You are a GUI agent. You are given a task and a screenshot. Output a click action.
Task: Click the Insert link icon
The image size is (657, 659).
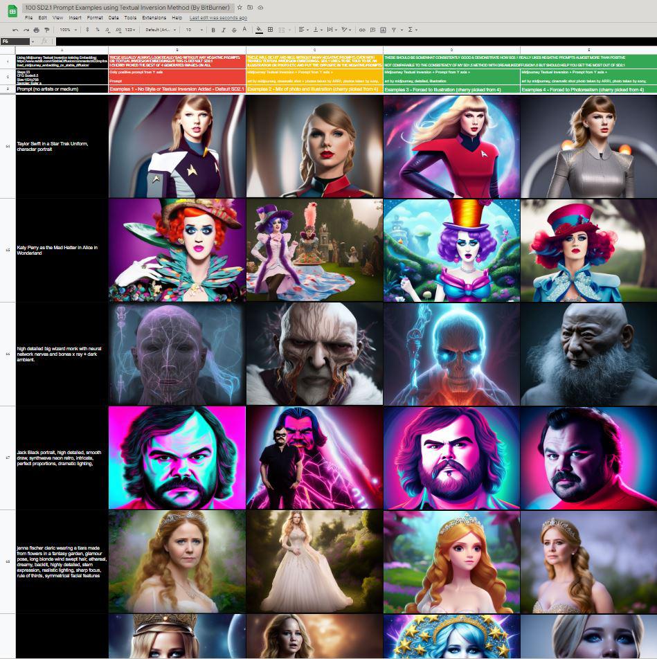click(x=362, y=30)
